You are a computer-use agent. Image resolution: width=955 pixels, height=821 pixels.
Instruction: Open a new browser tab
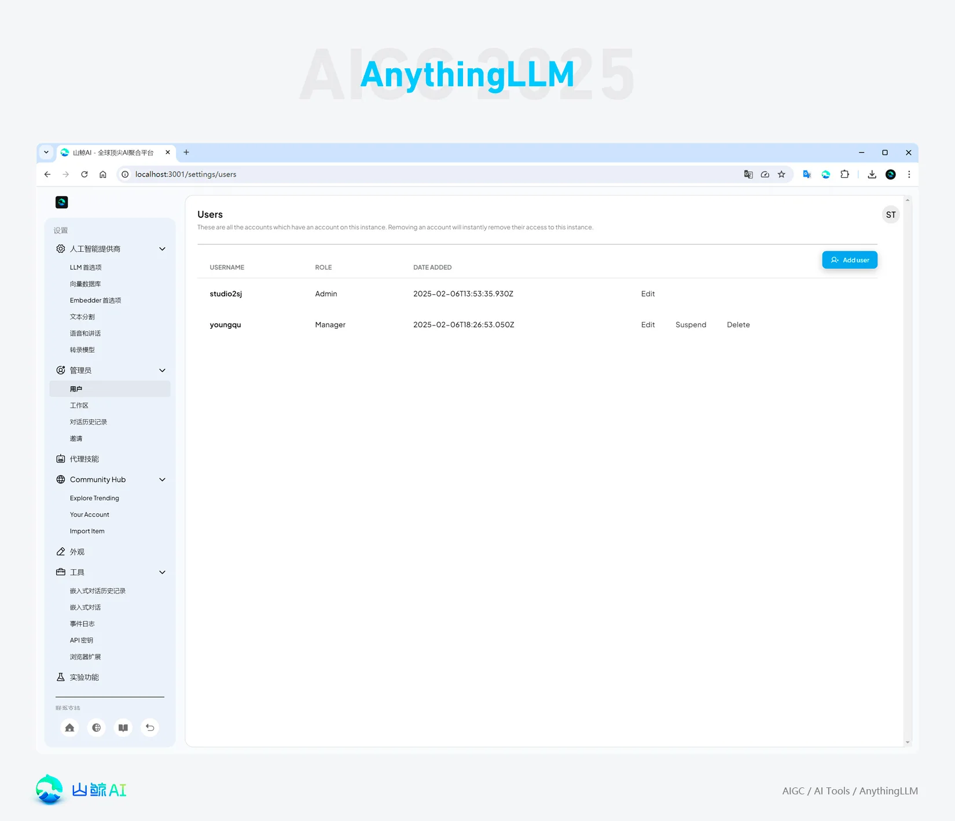click(186, 152)
